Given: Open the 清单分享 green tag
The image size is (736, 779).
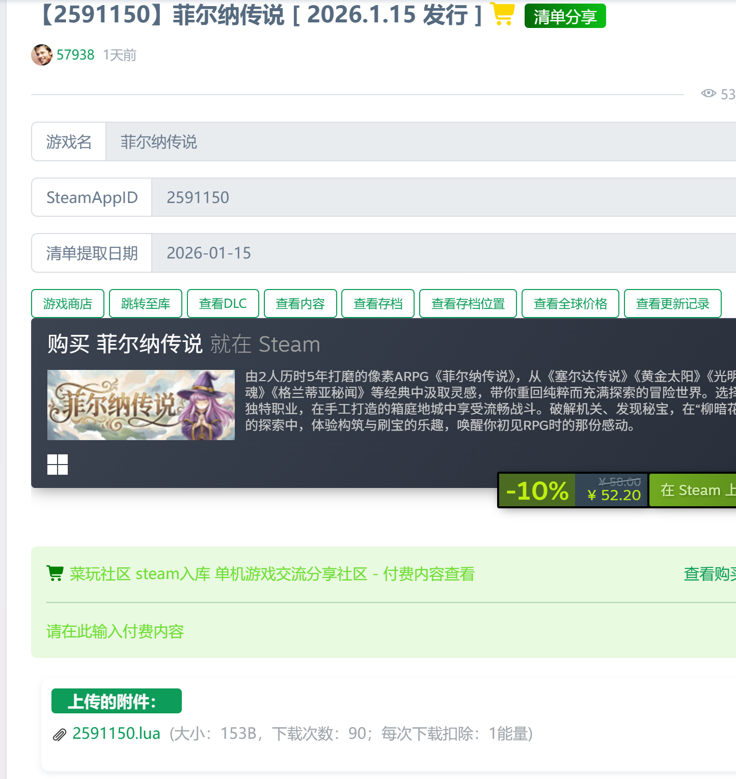Looking at the screenshot, I should click(x=565, y=16).
